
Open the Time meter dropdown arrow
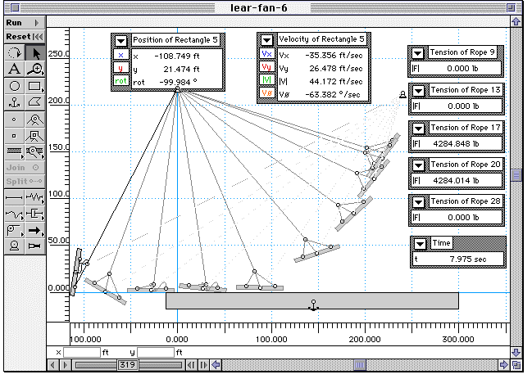[421, 243]
